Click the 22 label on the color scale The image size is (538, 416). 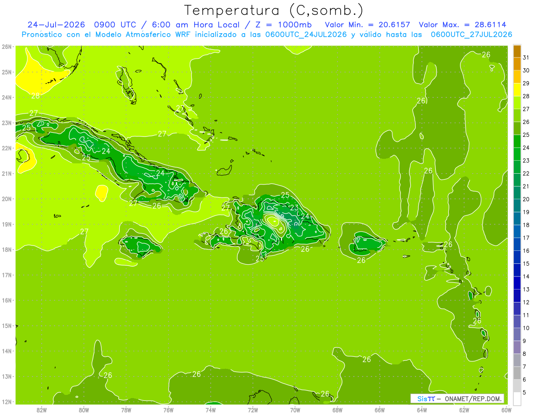tap(526, 174)
